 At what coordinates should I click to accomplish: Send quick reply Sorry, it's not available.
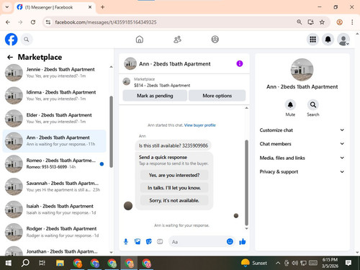(174, 200)
